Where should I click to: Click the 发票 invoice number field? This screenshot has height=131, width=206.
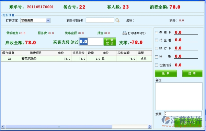[183, 114]
